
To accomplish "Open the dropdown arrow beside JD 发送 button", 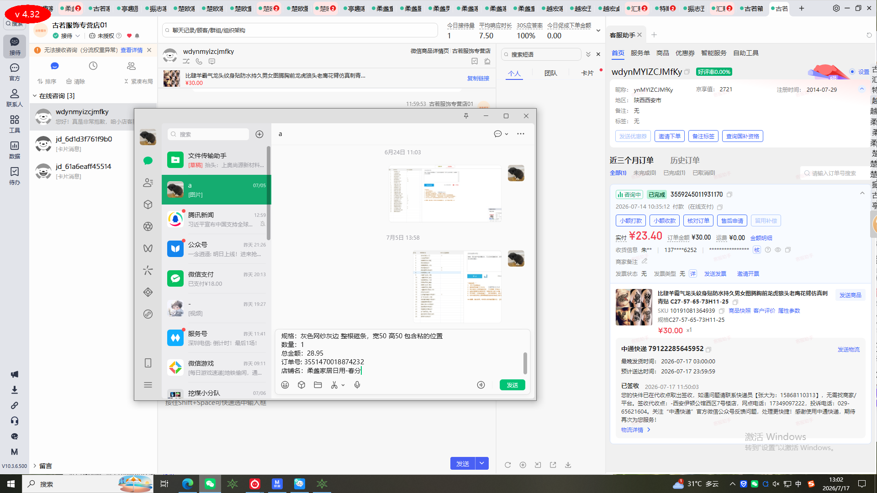I will point(482,463).
